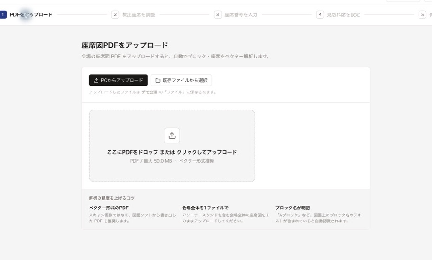This screenshot has height=260, width=432.
Task: Click the ここにPDFをドロップ upload area text
Action: point(172,152)
